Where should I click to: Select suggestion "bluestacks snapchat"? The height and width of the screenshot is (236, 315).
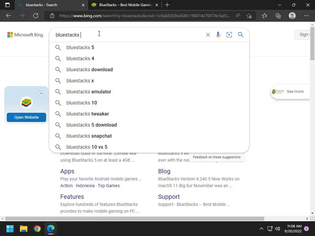(149, 136)
